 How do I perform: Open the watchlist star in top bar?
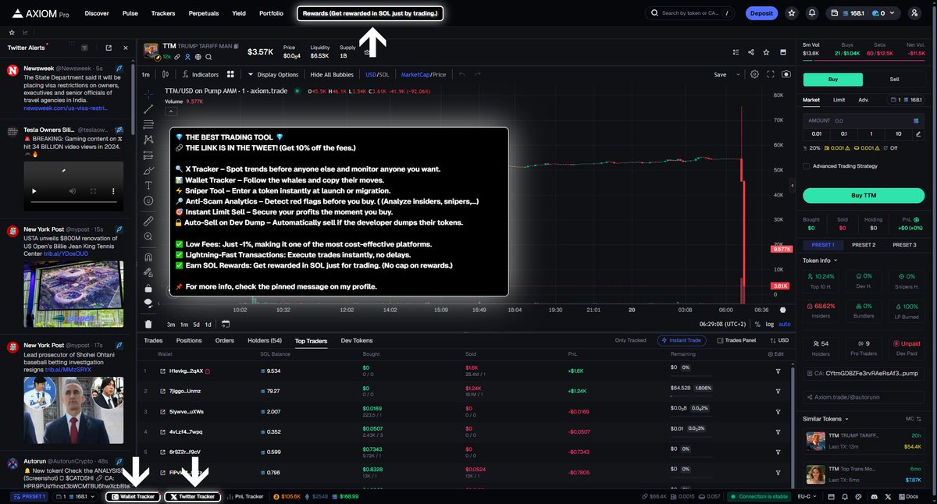coord(792,13)
